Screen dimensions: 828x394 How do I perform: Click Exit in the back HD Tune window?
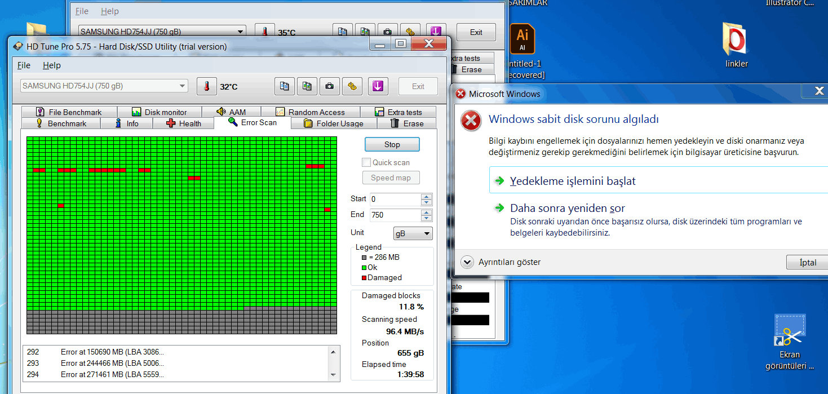click(x=476, y=32)
